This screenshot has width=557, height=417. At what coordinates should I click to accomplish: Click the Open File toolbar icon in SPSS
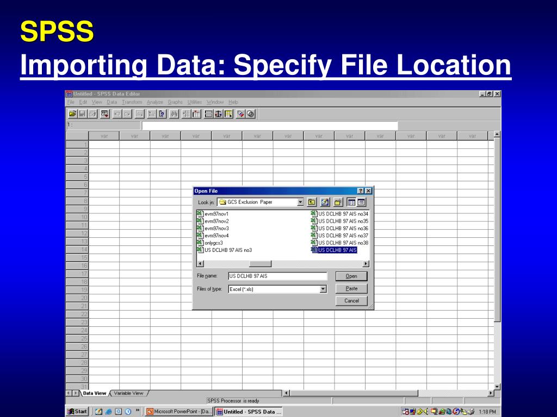pyautogui.click(x=72, y=114)
